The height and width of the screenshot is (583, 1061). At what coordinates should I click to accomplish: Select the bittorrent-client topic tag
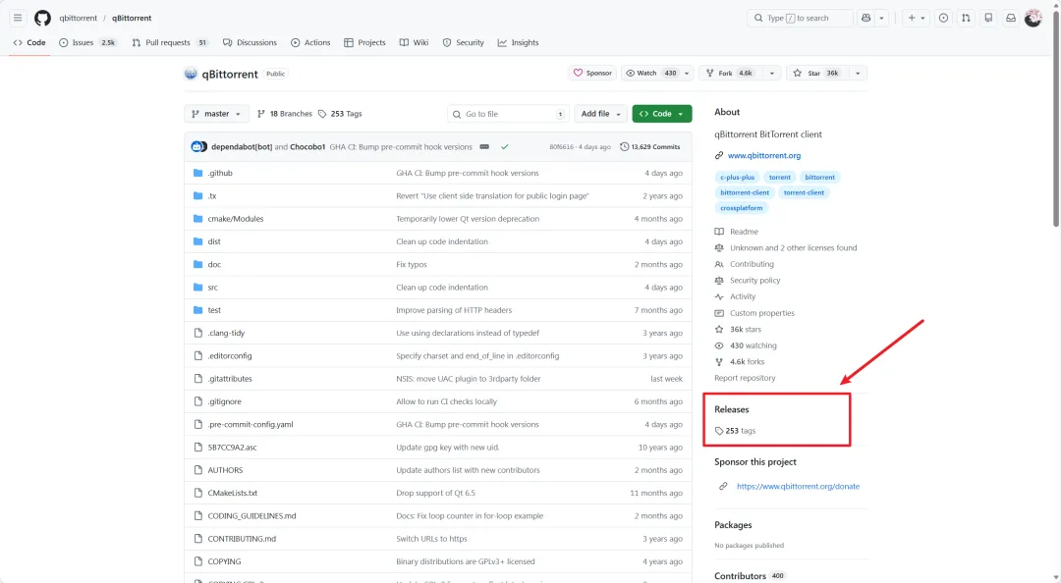click(745, 192)
